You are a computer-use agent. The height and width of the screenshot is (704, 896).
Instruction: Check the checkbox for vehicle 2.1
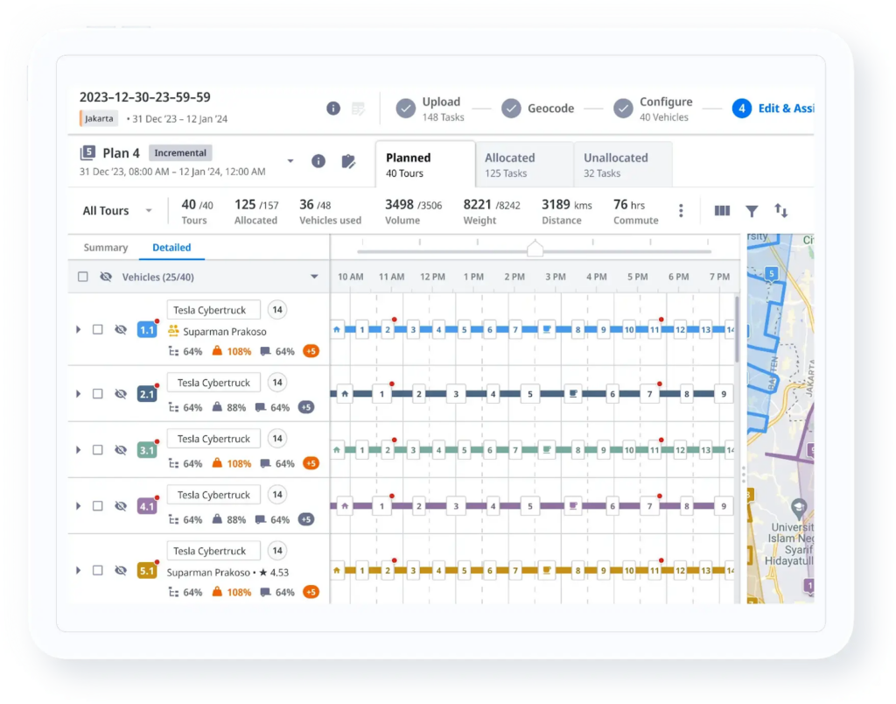click(99, 394)
